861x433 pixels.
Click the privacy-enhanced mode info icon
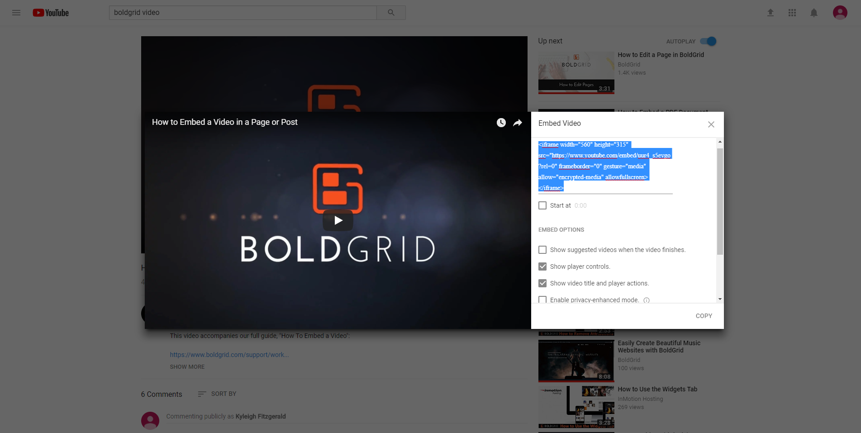pos(647,300)
